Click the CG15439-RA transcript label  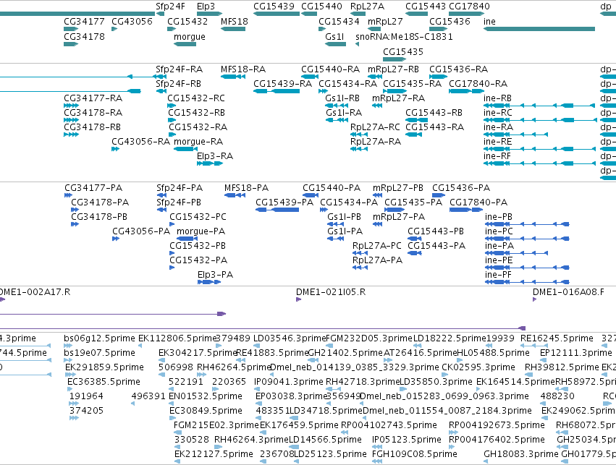(x=282, y=84)
